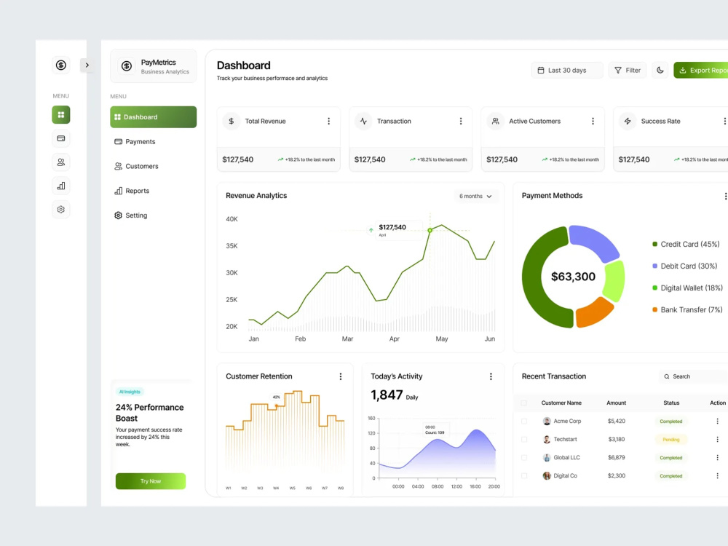
Task: Toggle the select-all checkbox in table header
Action: pyautogui.click(x=523, y=403)
